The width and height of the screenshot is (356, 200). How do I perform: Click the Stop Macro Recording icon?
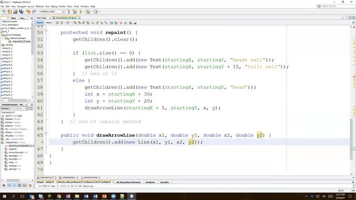(x=125, y=23)
